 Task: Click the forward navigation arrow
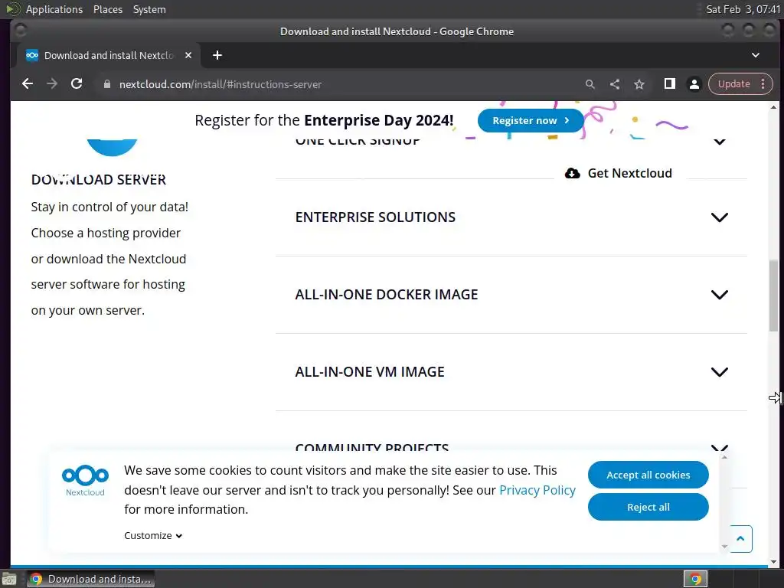(52, 84)
